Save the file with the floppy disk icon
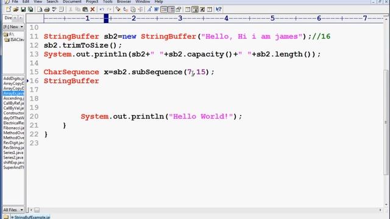Viewport: 390px width, 219px height. (x=23, y=10)
